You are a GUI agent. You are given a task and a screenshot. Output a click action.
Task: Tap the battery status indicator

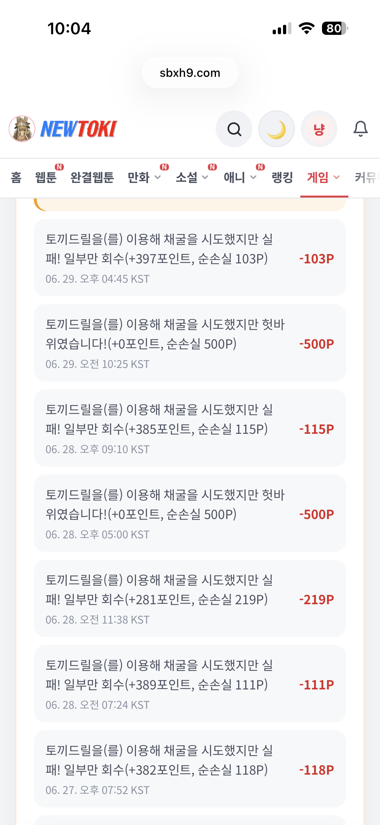click(335, 28)
